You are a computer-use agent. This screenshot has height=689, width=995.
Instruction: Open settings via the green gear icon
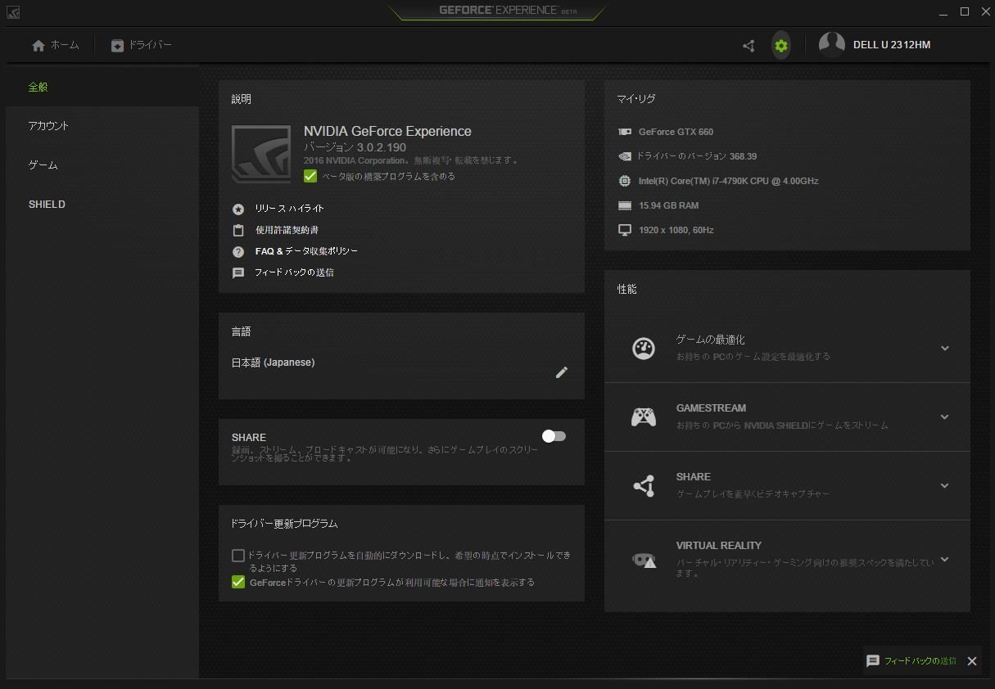point(781,46)
